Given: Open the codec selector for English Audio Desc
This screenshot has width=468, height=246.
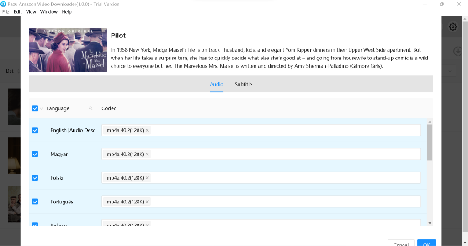Looking at the screenshot, I should coord(261,130).
